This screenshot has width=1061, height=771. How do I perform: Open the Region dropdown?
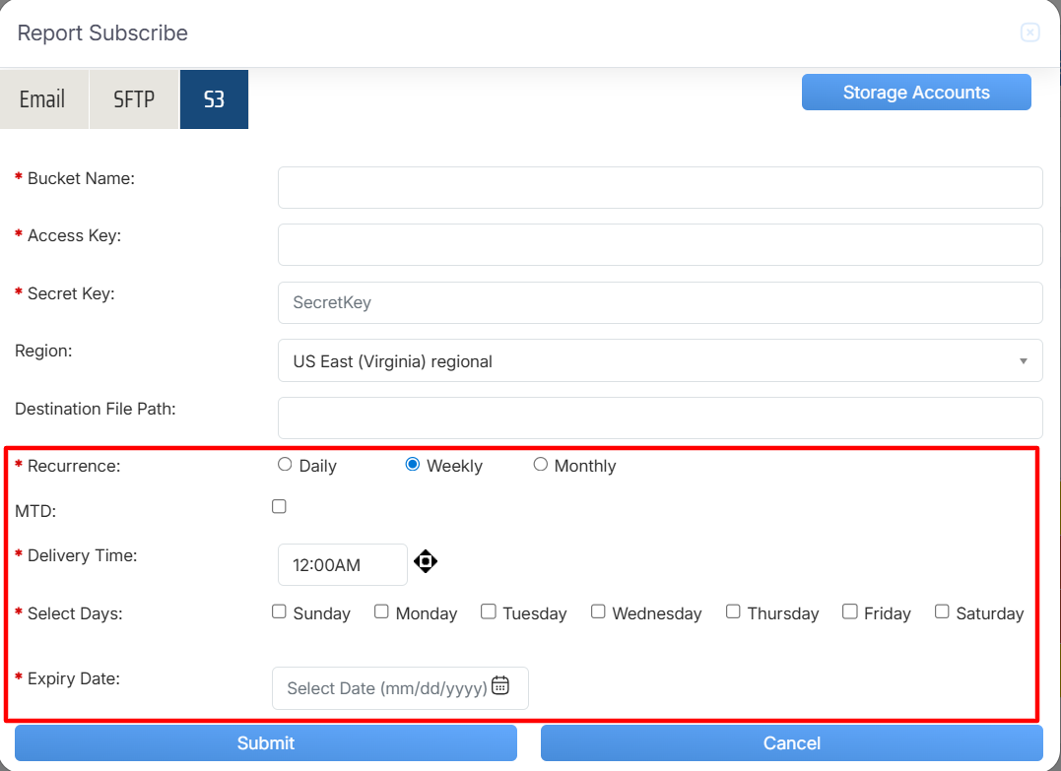(659, 361)
